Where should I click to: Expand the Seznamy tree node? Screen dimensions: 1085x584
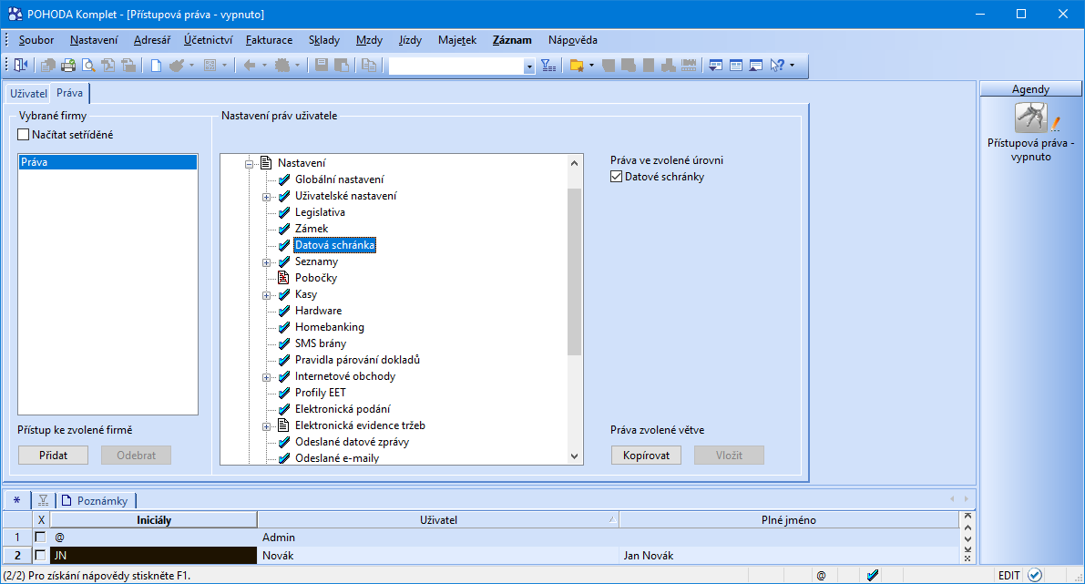tap(266, 263)
